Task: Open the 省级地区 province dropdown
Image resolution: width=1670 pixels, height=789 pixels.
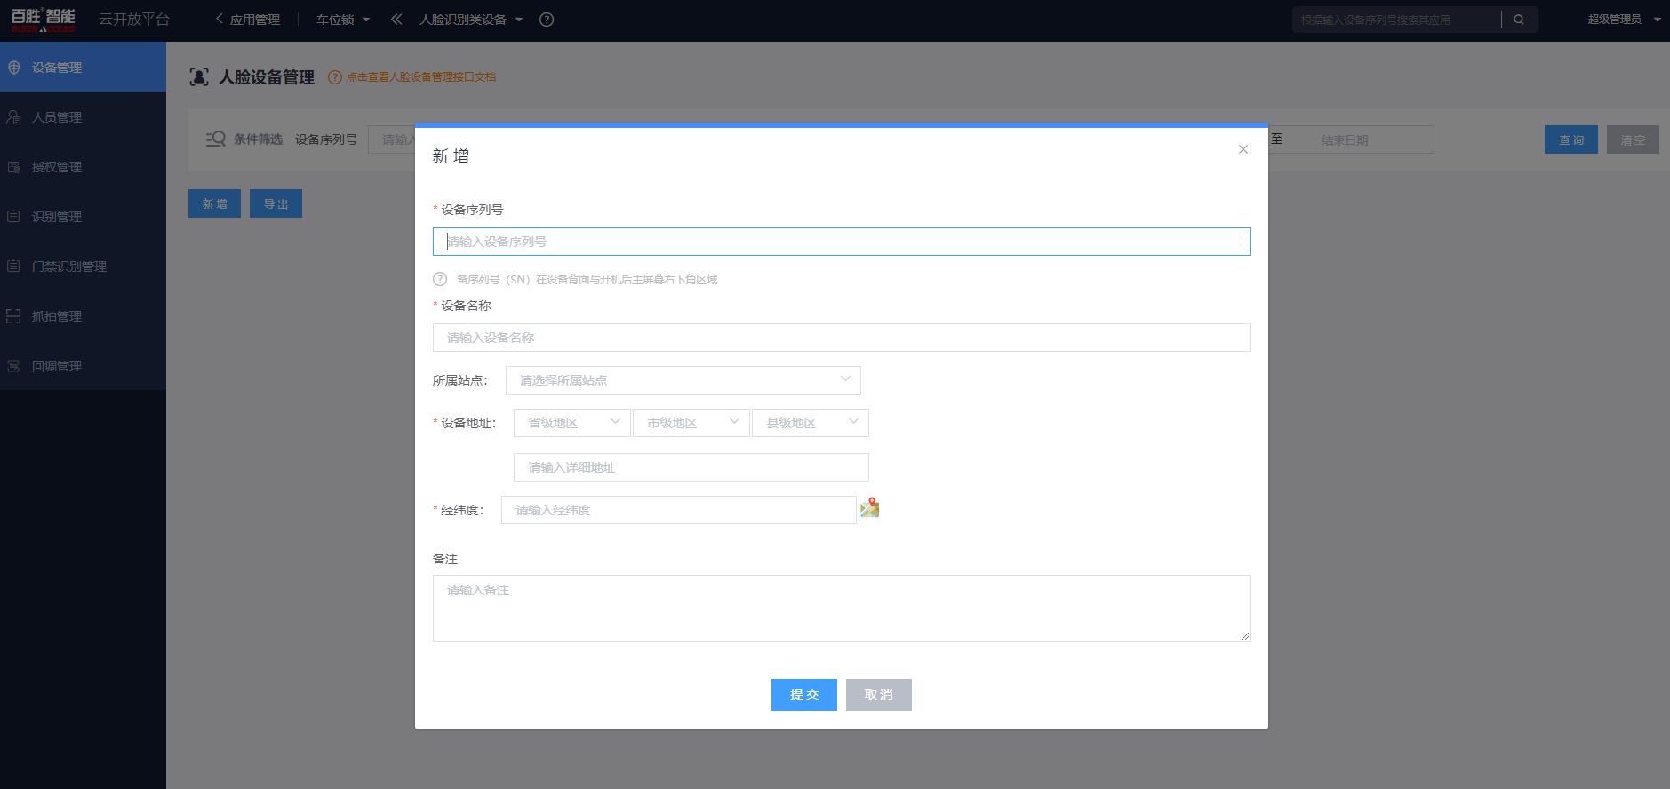Action: (x=571, y=423)
